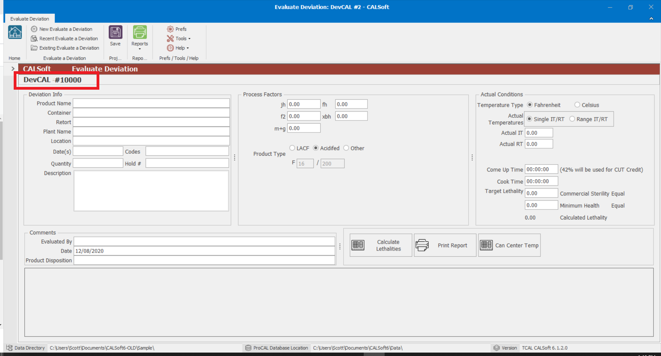Click the Calculate Lethalities button
661x356 pixels.
coord(381,245)
